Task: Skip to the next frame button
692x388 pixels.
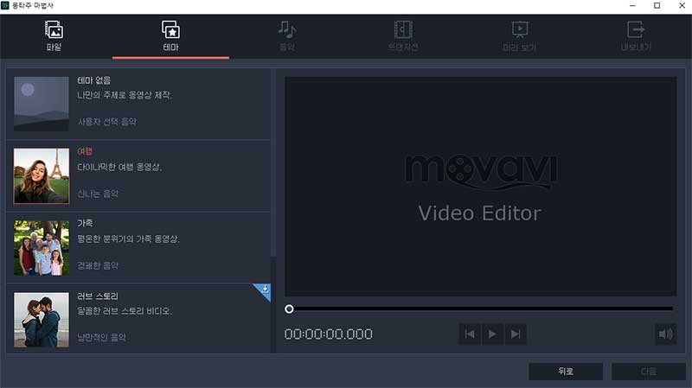Action: coord(515,334)
